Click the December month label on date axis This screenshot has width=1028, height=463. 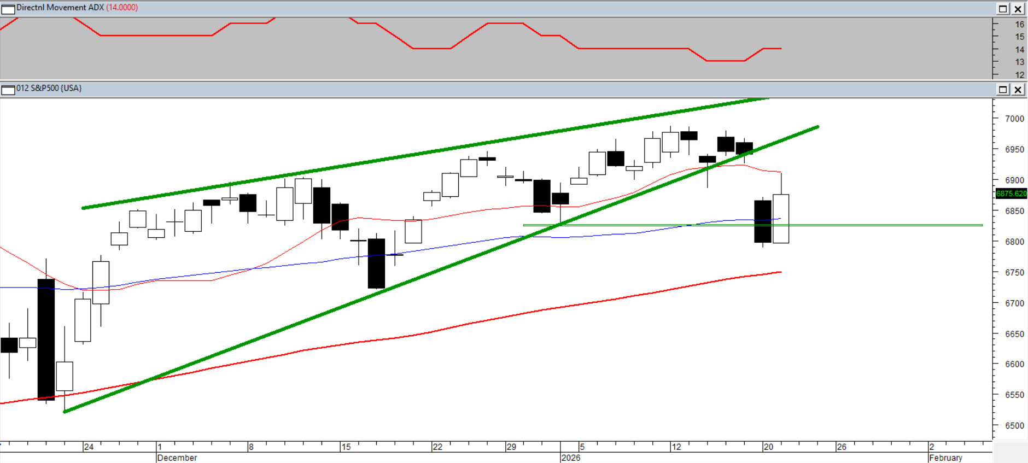[177, 458]
